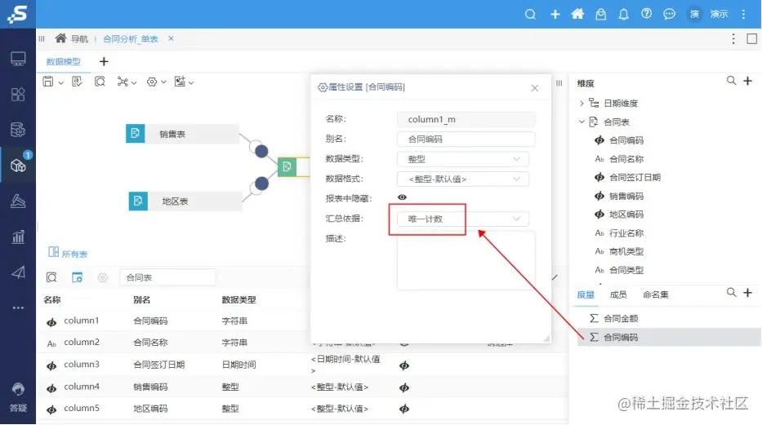The image size is (762, 425).
Task: Open the bar chart icon in sidebar
Action: pyautogui.click(x=18, y=237)
